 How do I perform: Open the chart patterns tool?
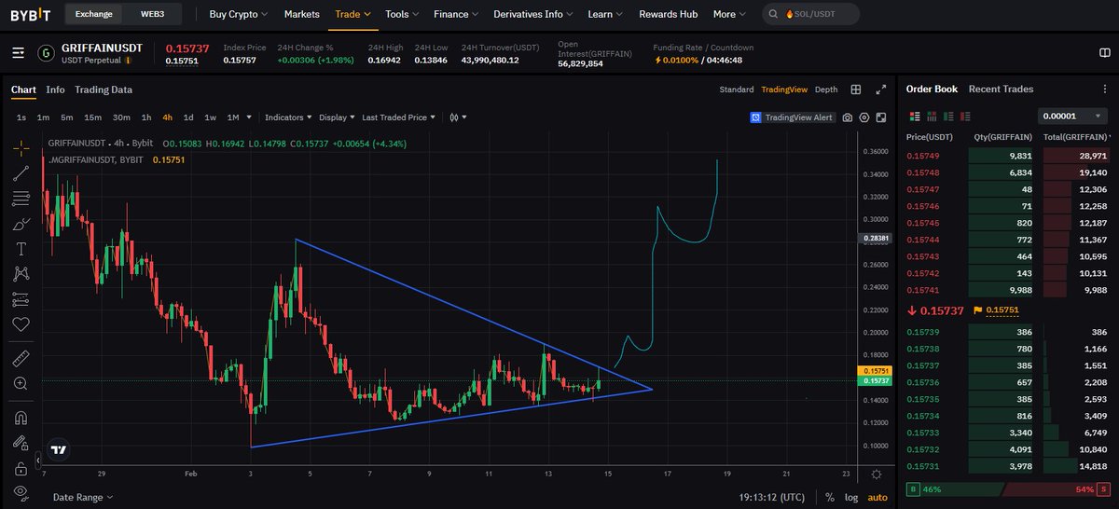coord(21,274)
